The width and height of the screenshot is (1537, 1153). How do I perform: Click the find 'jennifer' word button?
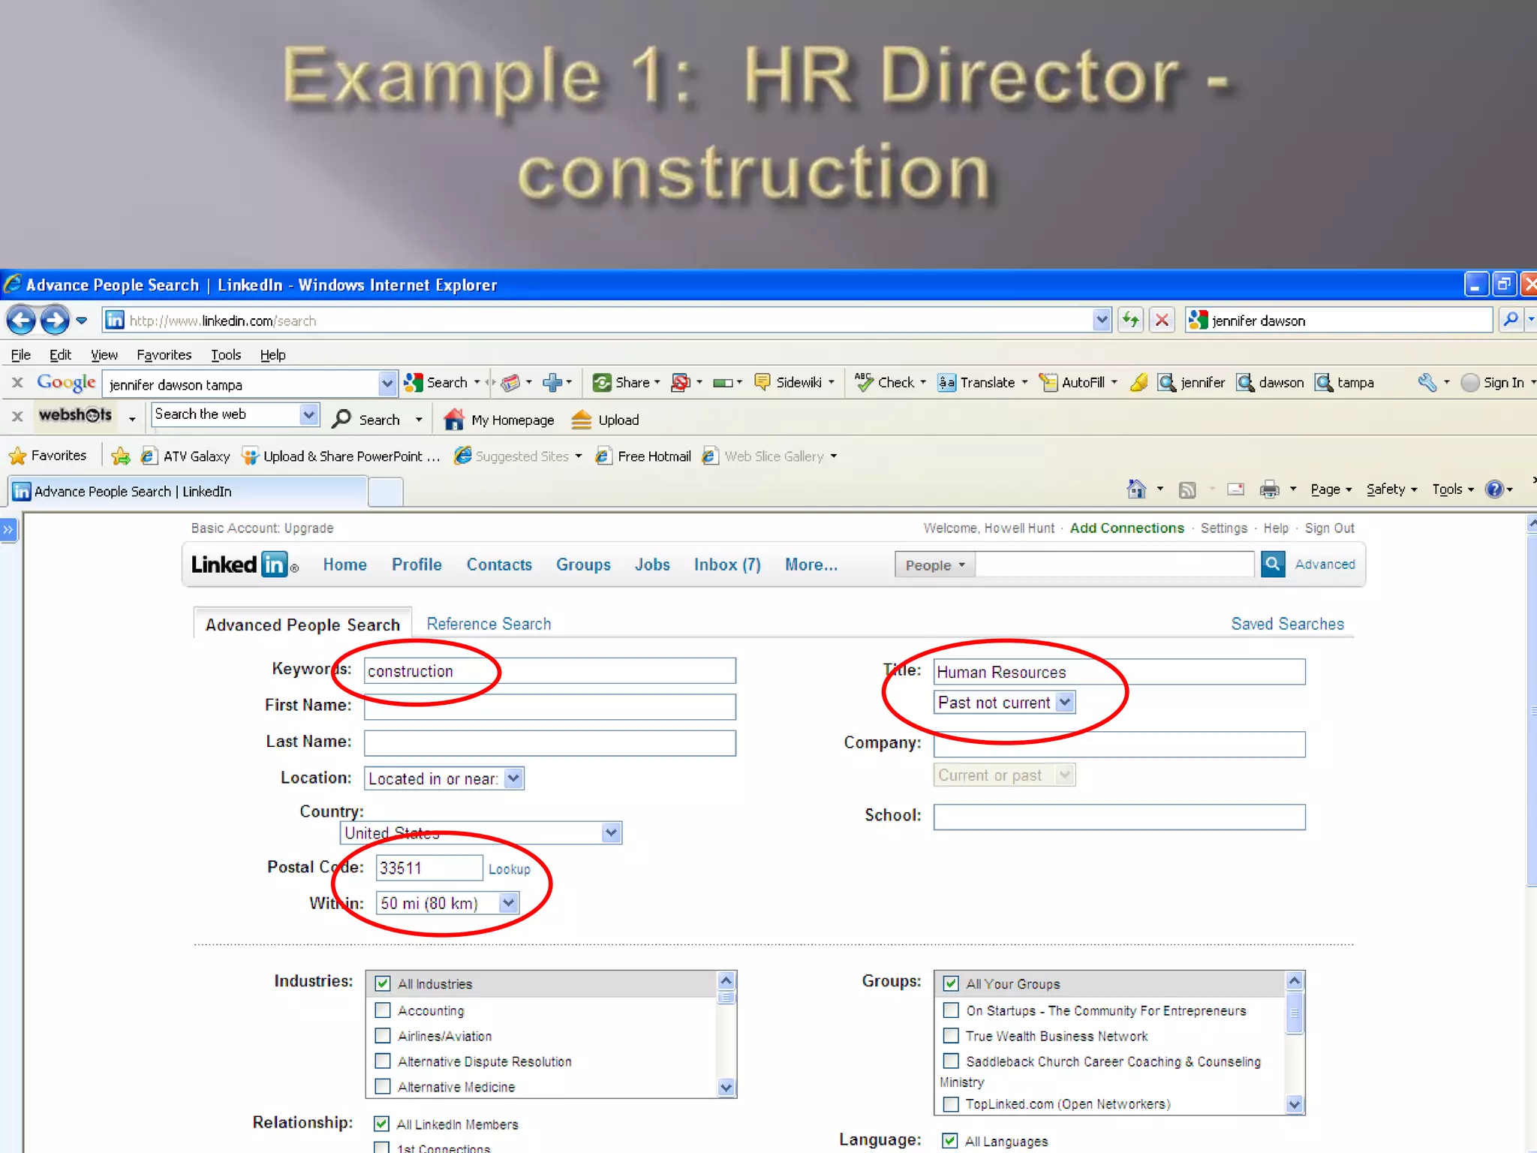(x=1191, y=383)
